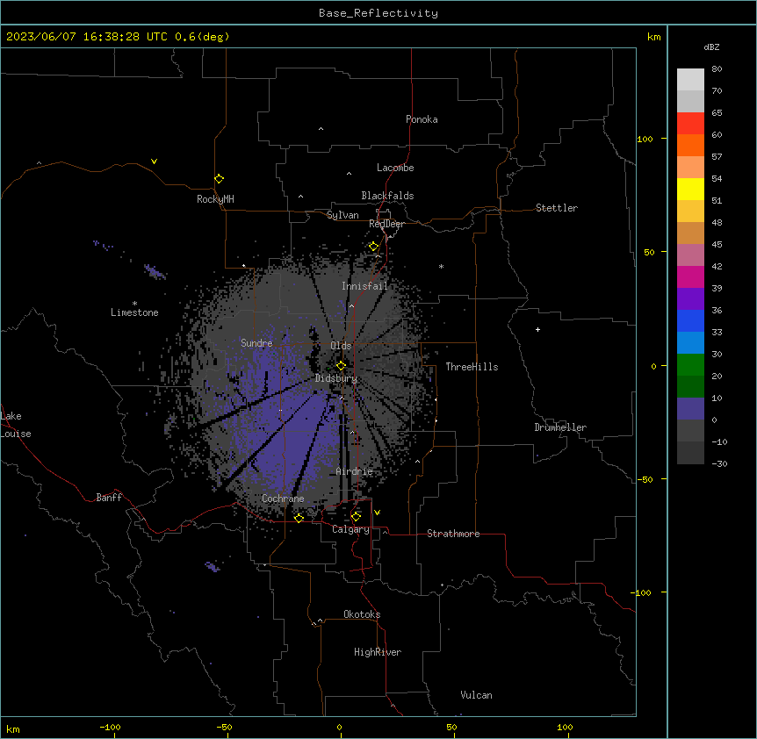
Task: Click the white asterisk marker above Limestone
Action: (134, 304)
